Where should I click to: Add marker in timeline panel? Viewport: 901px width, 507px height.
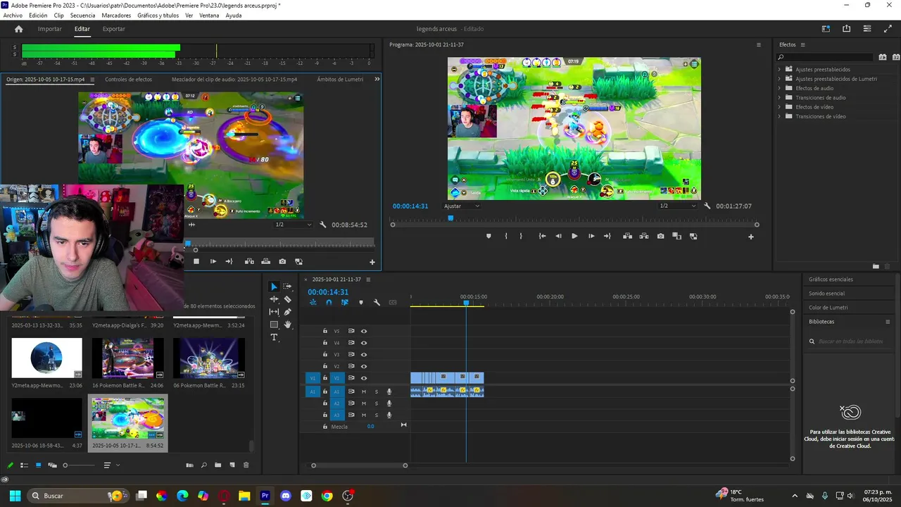click(x=361, y=303)
